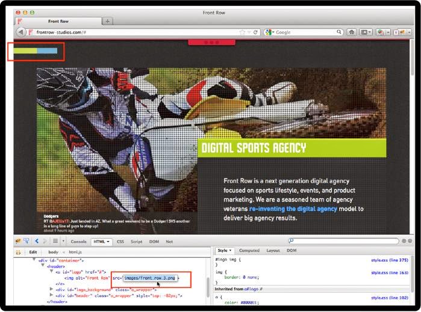Reload the page with the refresh icon
The image size is (421, 312).
pyautogui.click(x=255, y=32)
